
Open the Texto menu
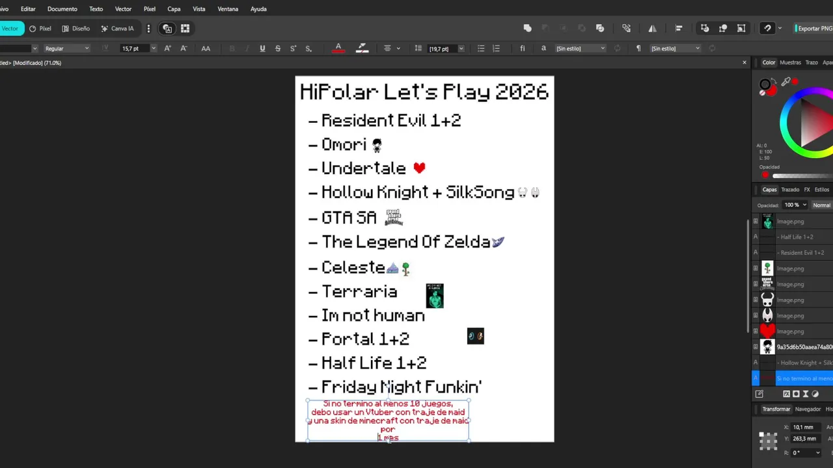click(96, 9)
